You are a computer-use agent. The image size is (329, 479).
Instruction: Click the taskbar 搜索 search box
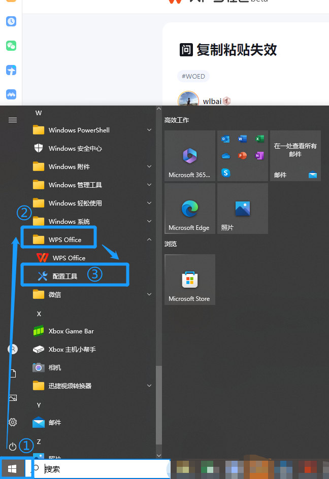102,469
